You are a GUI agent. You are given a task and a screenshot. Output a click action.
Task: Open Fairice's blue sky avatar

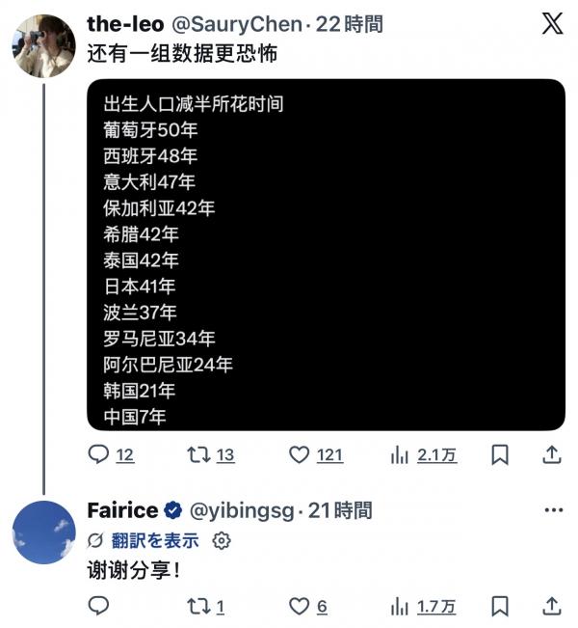43,532
